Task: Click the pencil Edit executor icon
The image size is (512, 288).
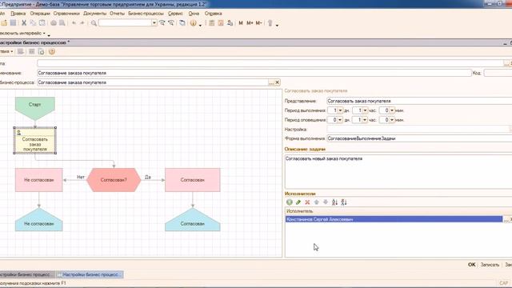Action: pyautogui.click(x=298, y=202)
